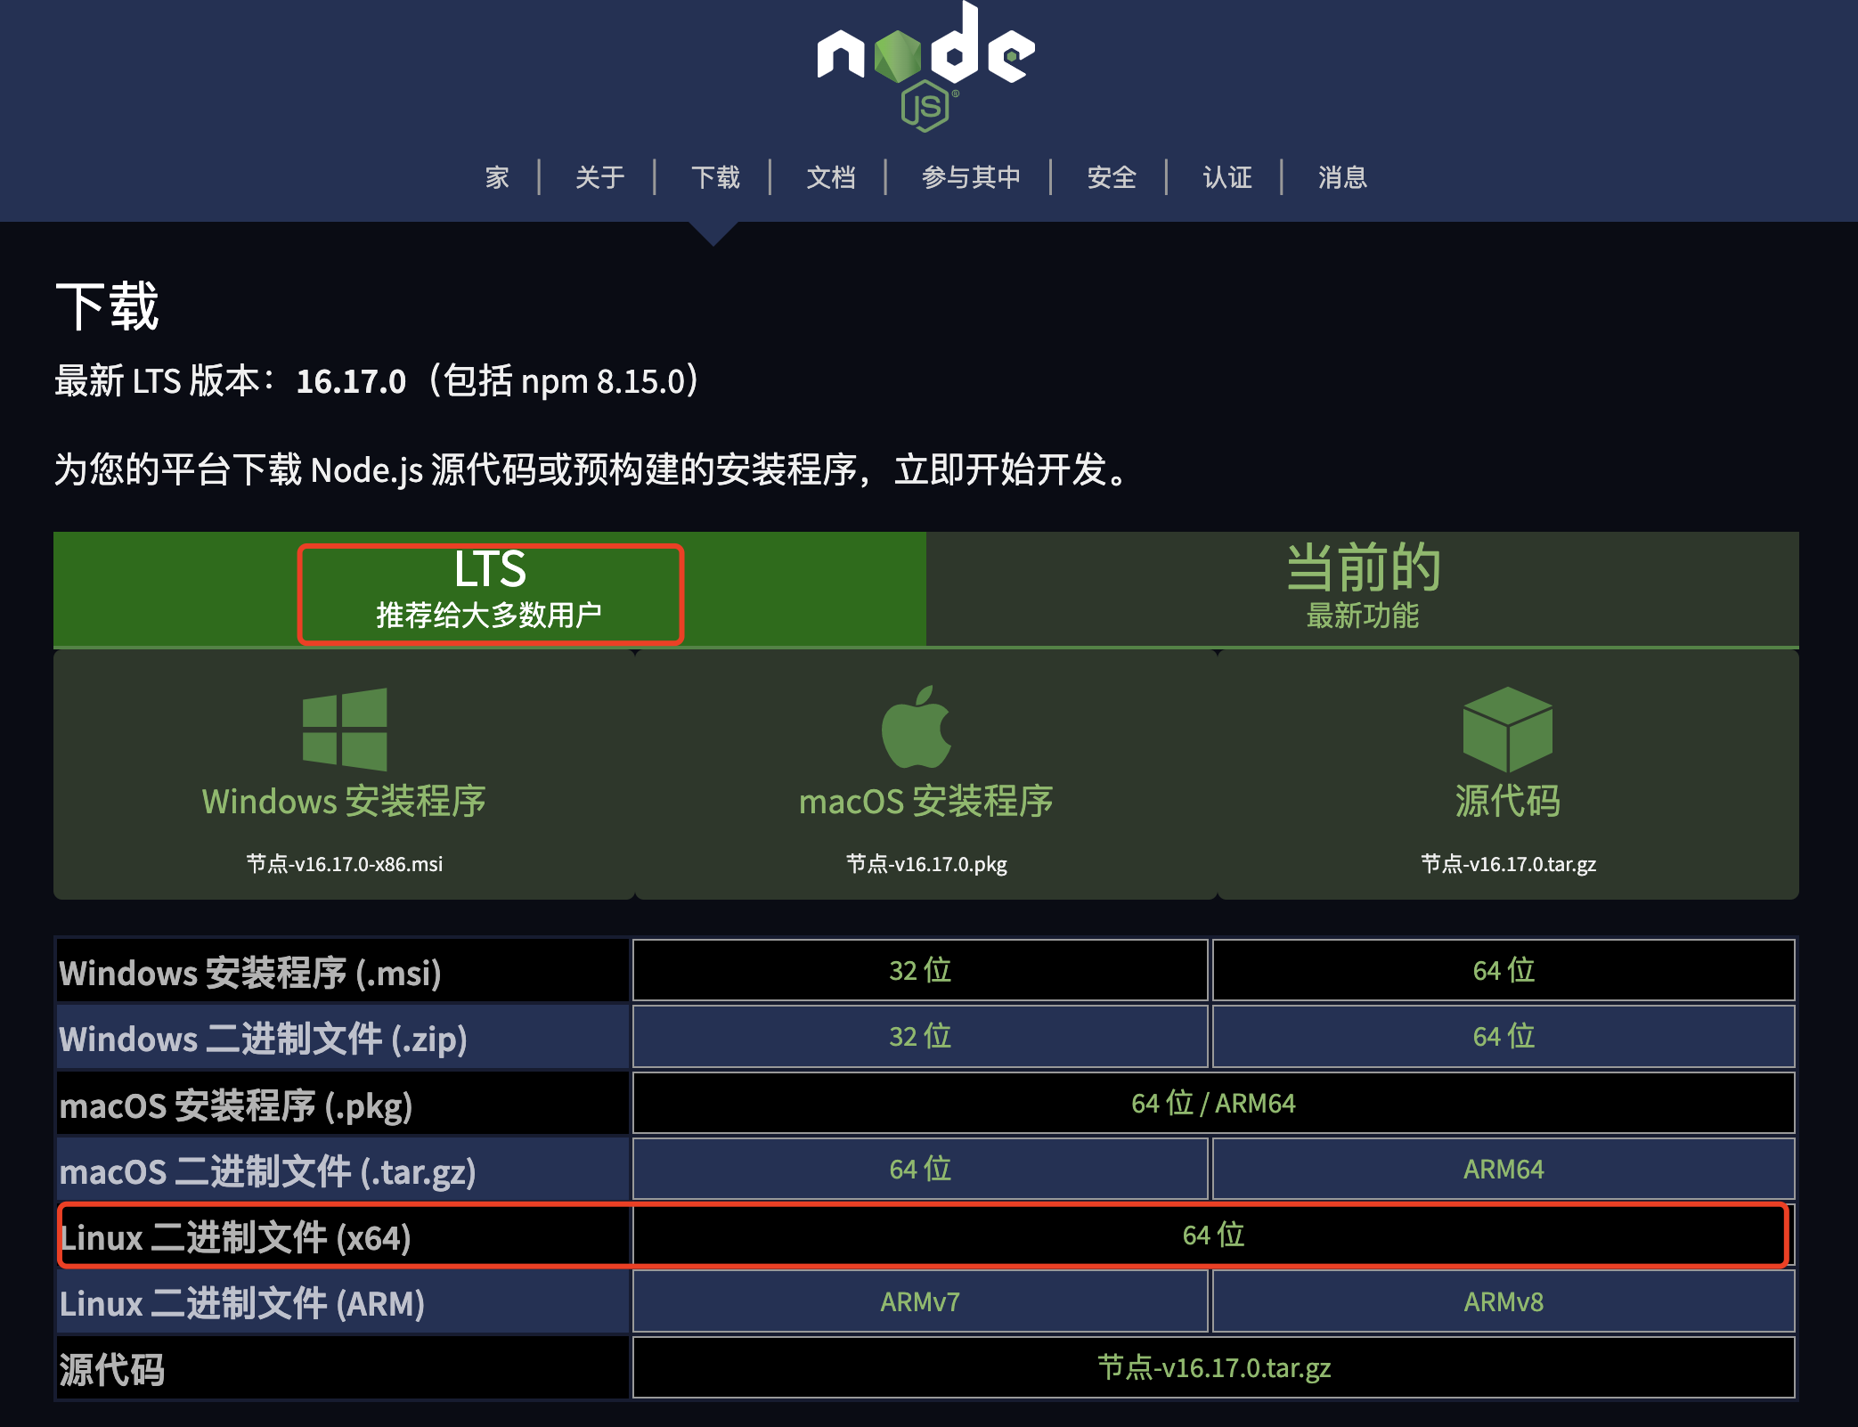This screenshot has height=1427, width=1858.
Task: Download the macOS installer 64 位 / ARM64 link
Action: (1213, 1103)
